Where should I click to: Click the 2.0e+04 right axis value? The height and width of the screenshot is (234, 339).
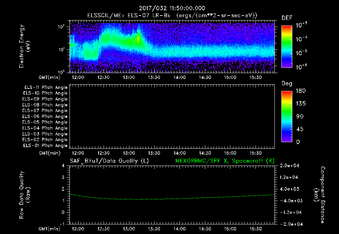(289, 166)
